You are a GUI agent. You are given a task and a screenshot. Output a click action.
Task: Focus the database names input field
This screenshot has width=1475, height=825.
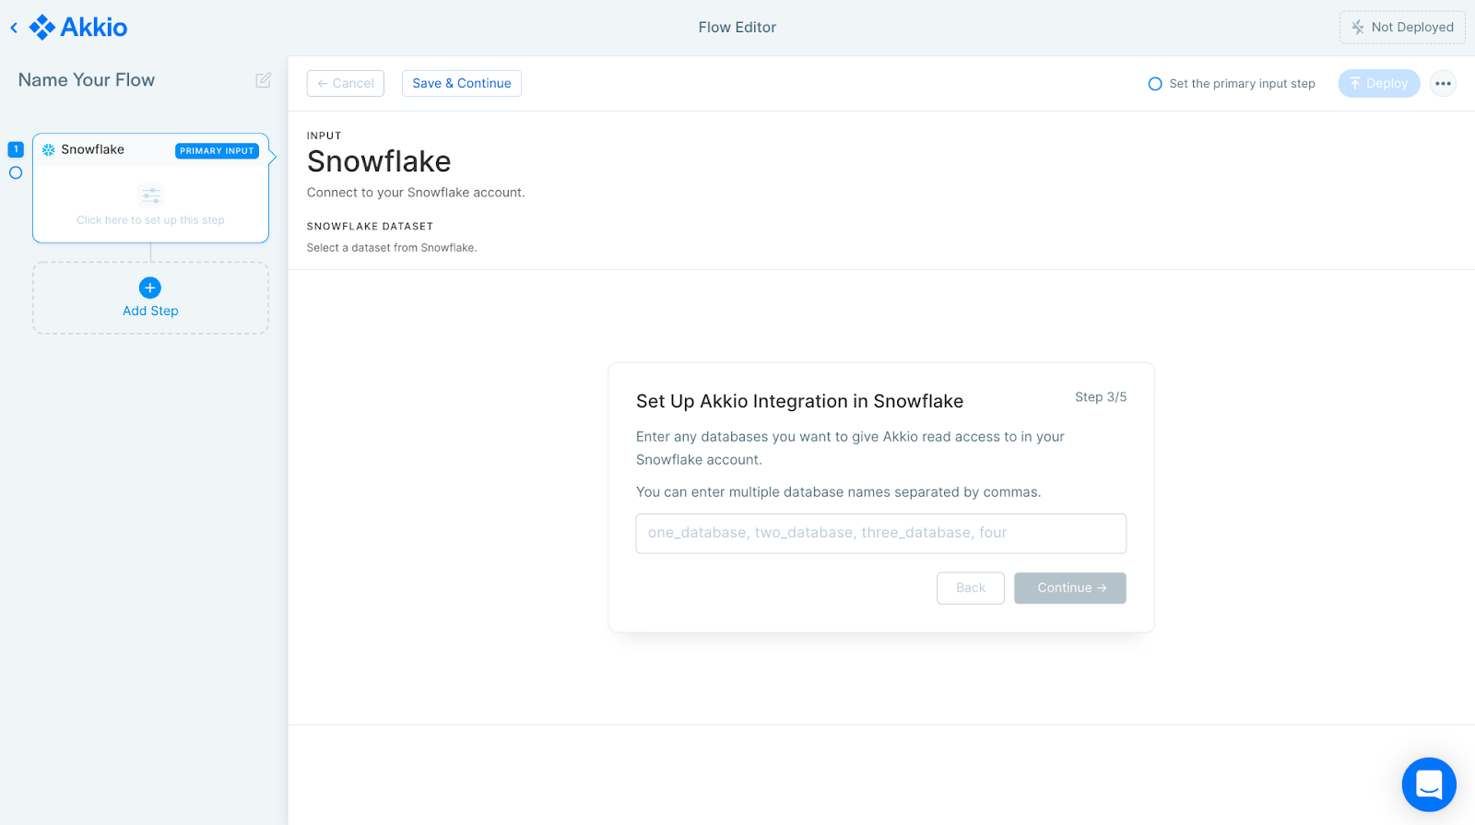point(881,534)
